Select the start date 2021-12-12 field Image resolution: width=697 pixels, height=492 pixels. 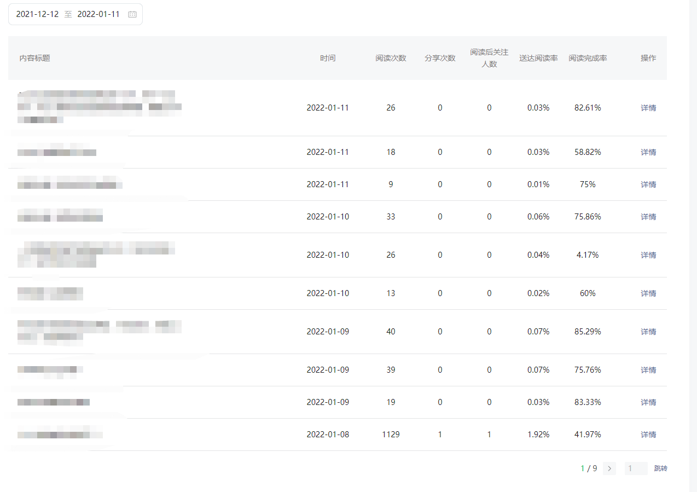(x=37, y=15)
